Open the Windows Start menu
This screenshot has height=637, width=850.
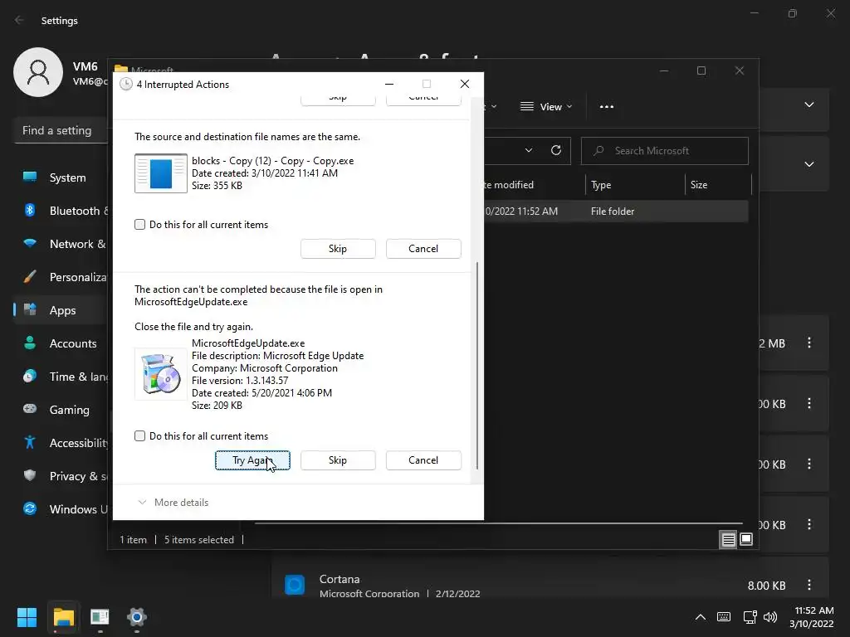(x=27, y=617)
